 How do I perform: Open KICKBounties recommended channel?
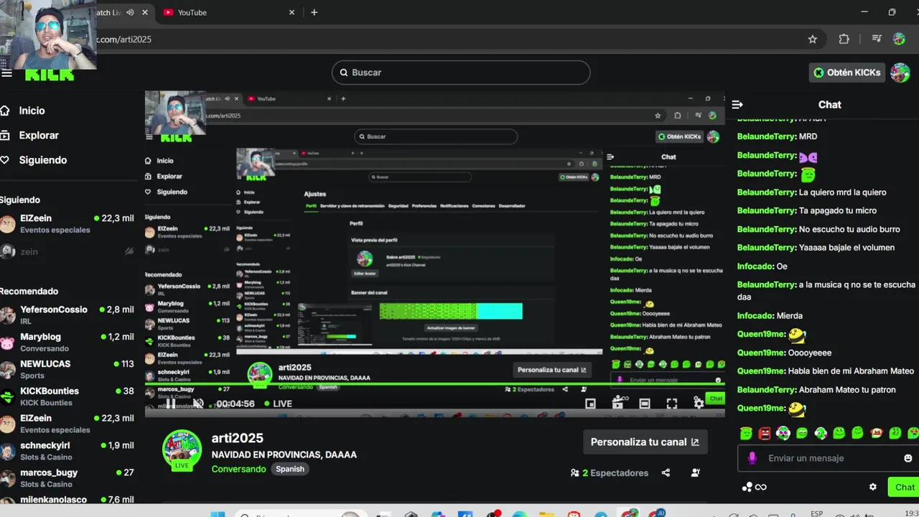pos(67,397)
